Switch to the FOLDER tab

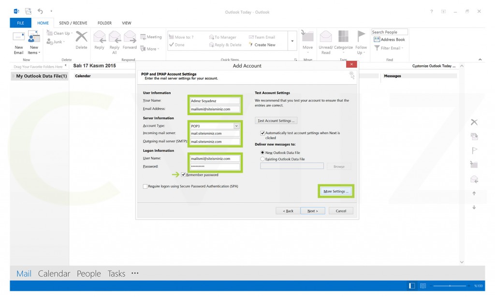click(x=104, y=23)
